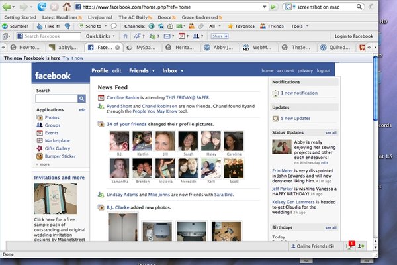Open the Friends menu arrow in Facebook header
397x265 pixels.
point(154,71)
